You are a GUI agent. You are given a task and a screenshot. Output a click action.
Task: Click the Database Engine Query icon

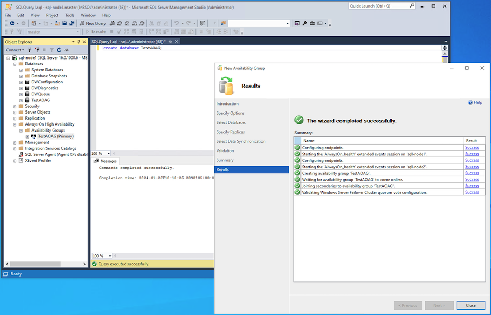[112, 23]
